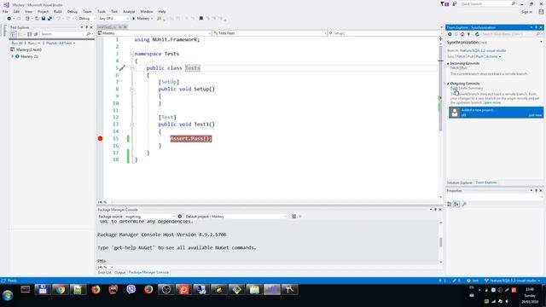Click the Windows Start button
The height and width of the screenshot is (307, 546).
[8, 295]
